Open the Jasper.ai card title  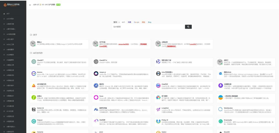point(103,72)
